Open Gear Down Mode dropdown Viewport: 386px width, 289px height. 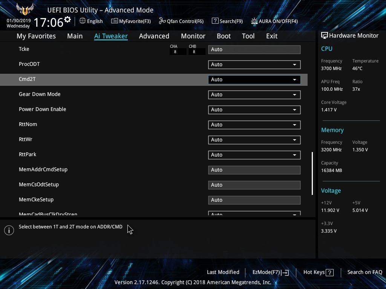(x=254, y=94)
